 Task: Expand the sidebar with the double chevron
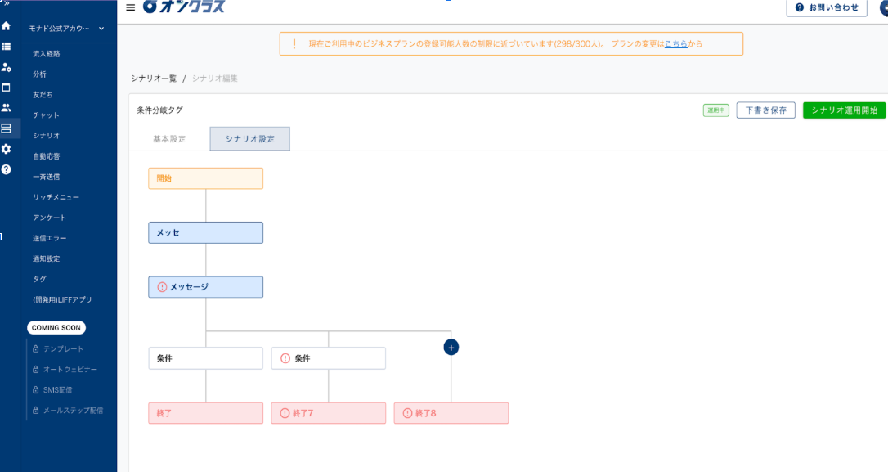click(x=6, y=3)
